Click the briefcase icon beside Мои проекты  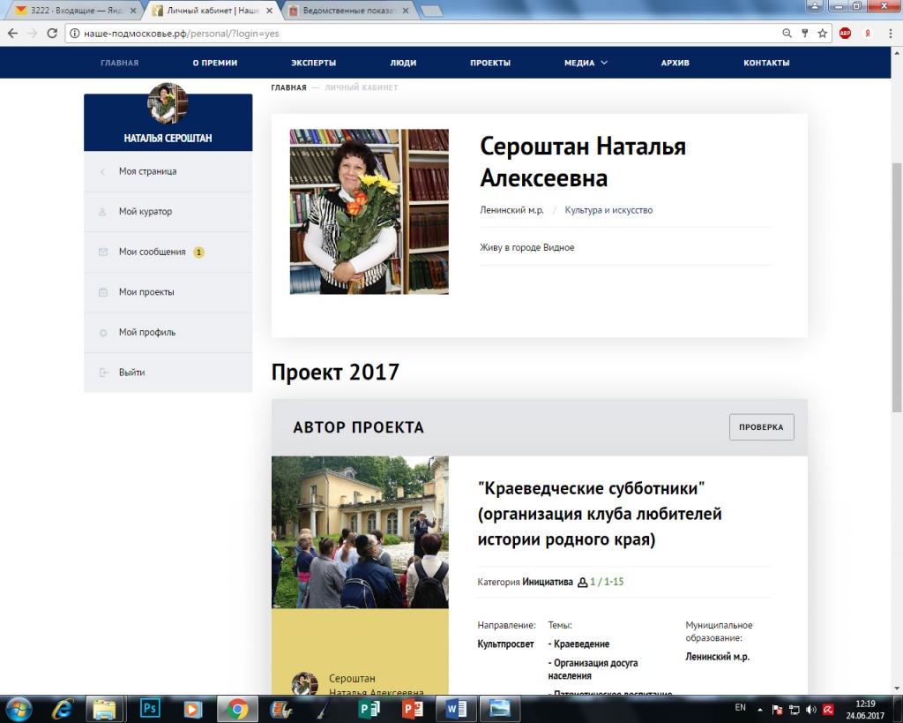click(103, 292)
